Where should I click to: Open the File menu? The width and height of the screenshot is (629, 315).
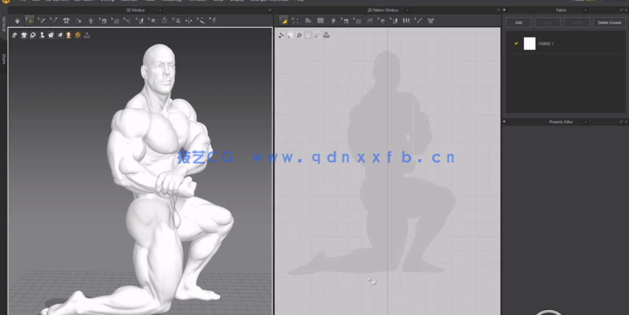pyautogui.click(x=21, y=1)
